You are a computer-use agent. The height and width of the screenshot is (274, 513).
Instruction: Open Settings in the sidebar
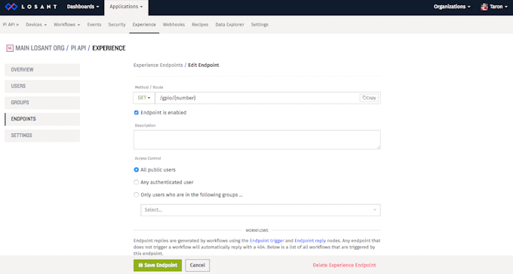[42, 135]
